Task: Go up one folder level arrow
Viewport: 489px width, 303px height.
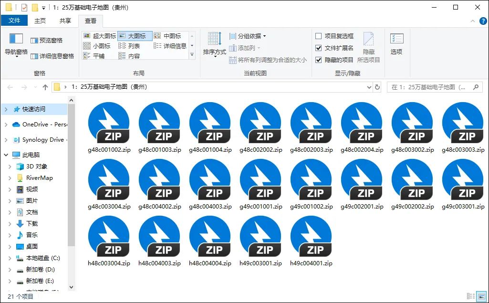Action: tap(45, 87)
